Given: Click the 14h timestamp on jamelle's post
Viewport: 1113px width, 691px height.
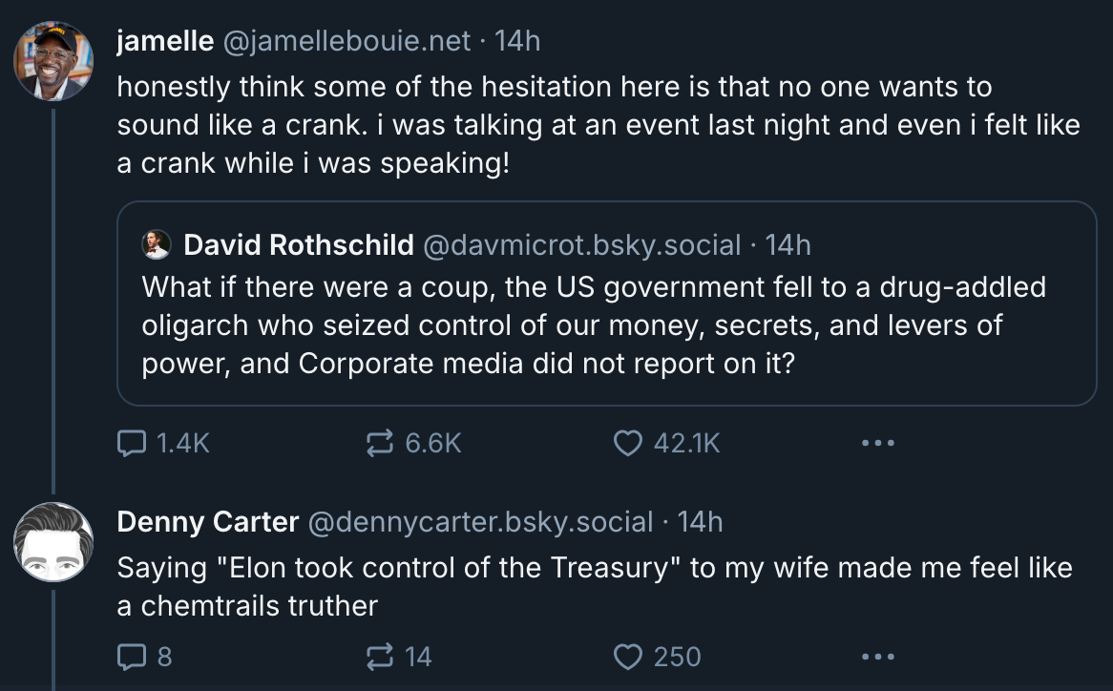Looking at the screenshot, I should 517,41.
